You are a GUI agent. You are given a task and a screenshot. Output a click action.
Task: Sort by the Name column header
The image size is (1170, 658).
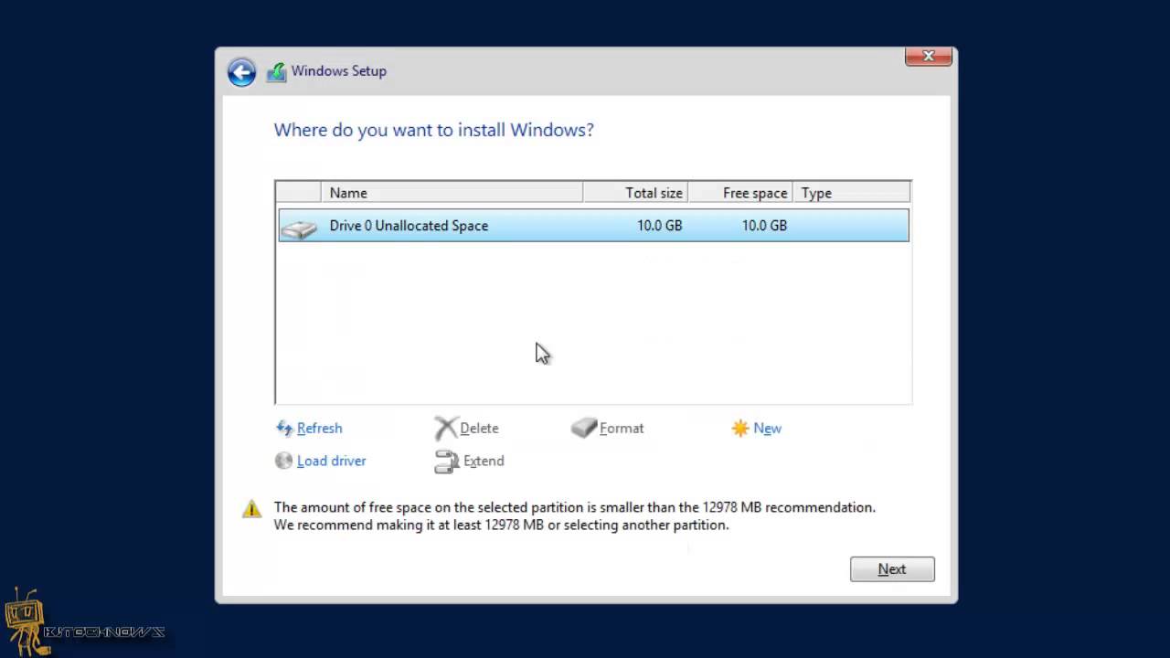pyautogui.click(x=452, y=193)
